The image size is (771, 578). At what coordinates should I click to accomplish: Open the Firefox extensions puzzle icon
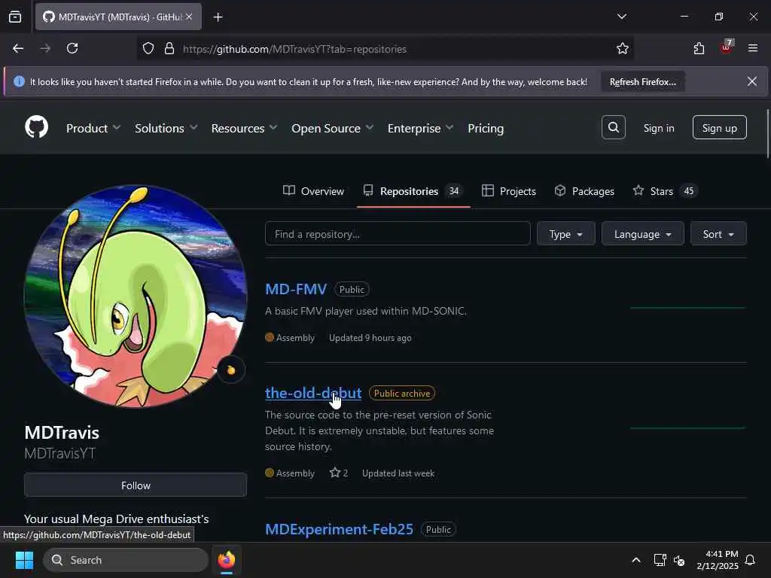pyautogui.click(x=699, y=49)
